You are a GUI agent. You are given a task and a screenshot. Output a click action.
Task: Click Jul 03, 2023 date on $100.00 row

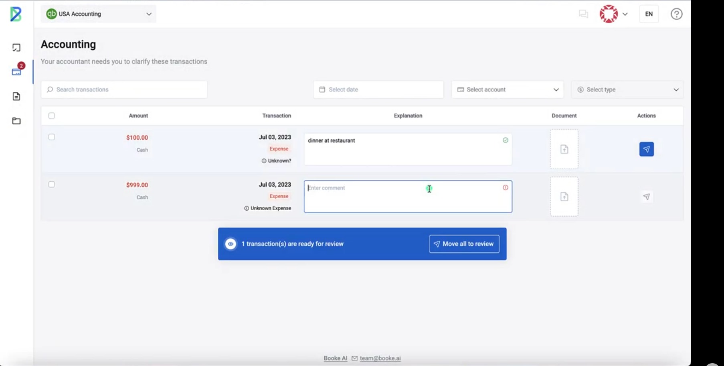pyautogui.click(x=275, y=137)
